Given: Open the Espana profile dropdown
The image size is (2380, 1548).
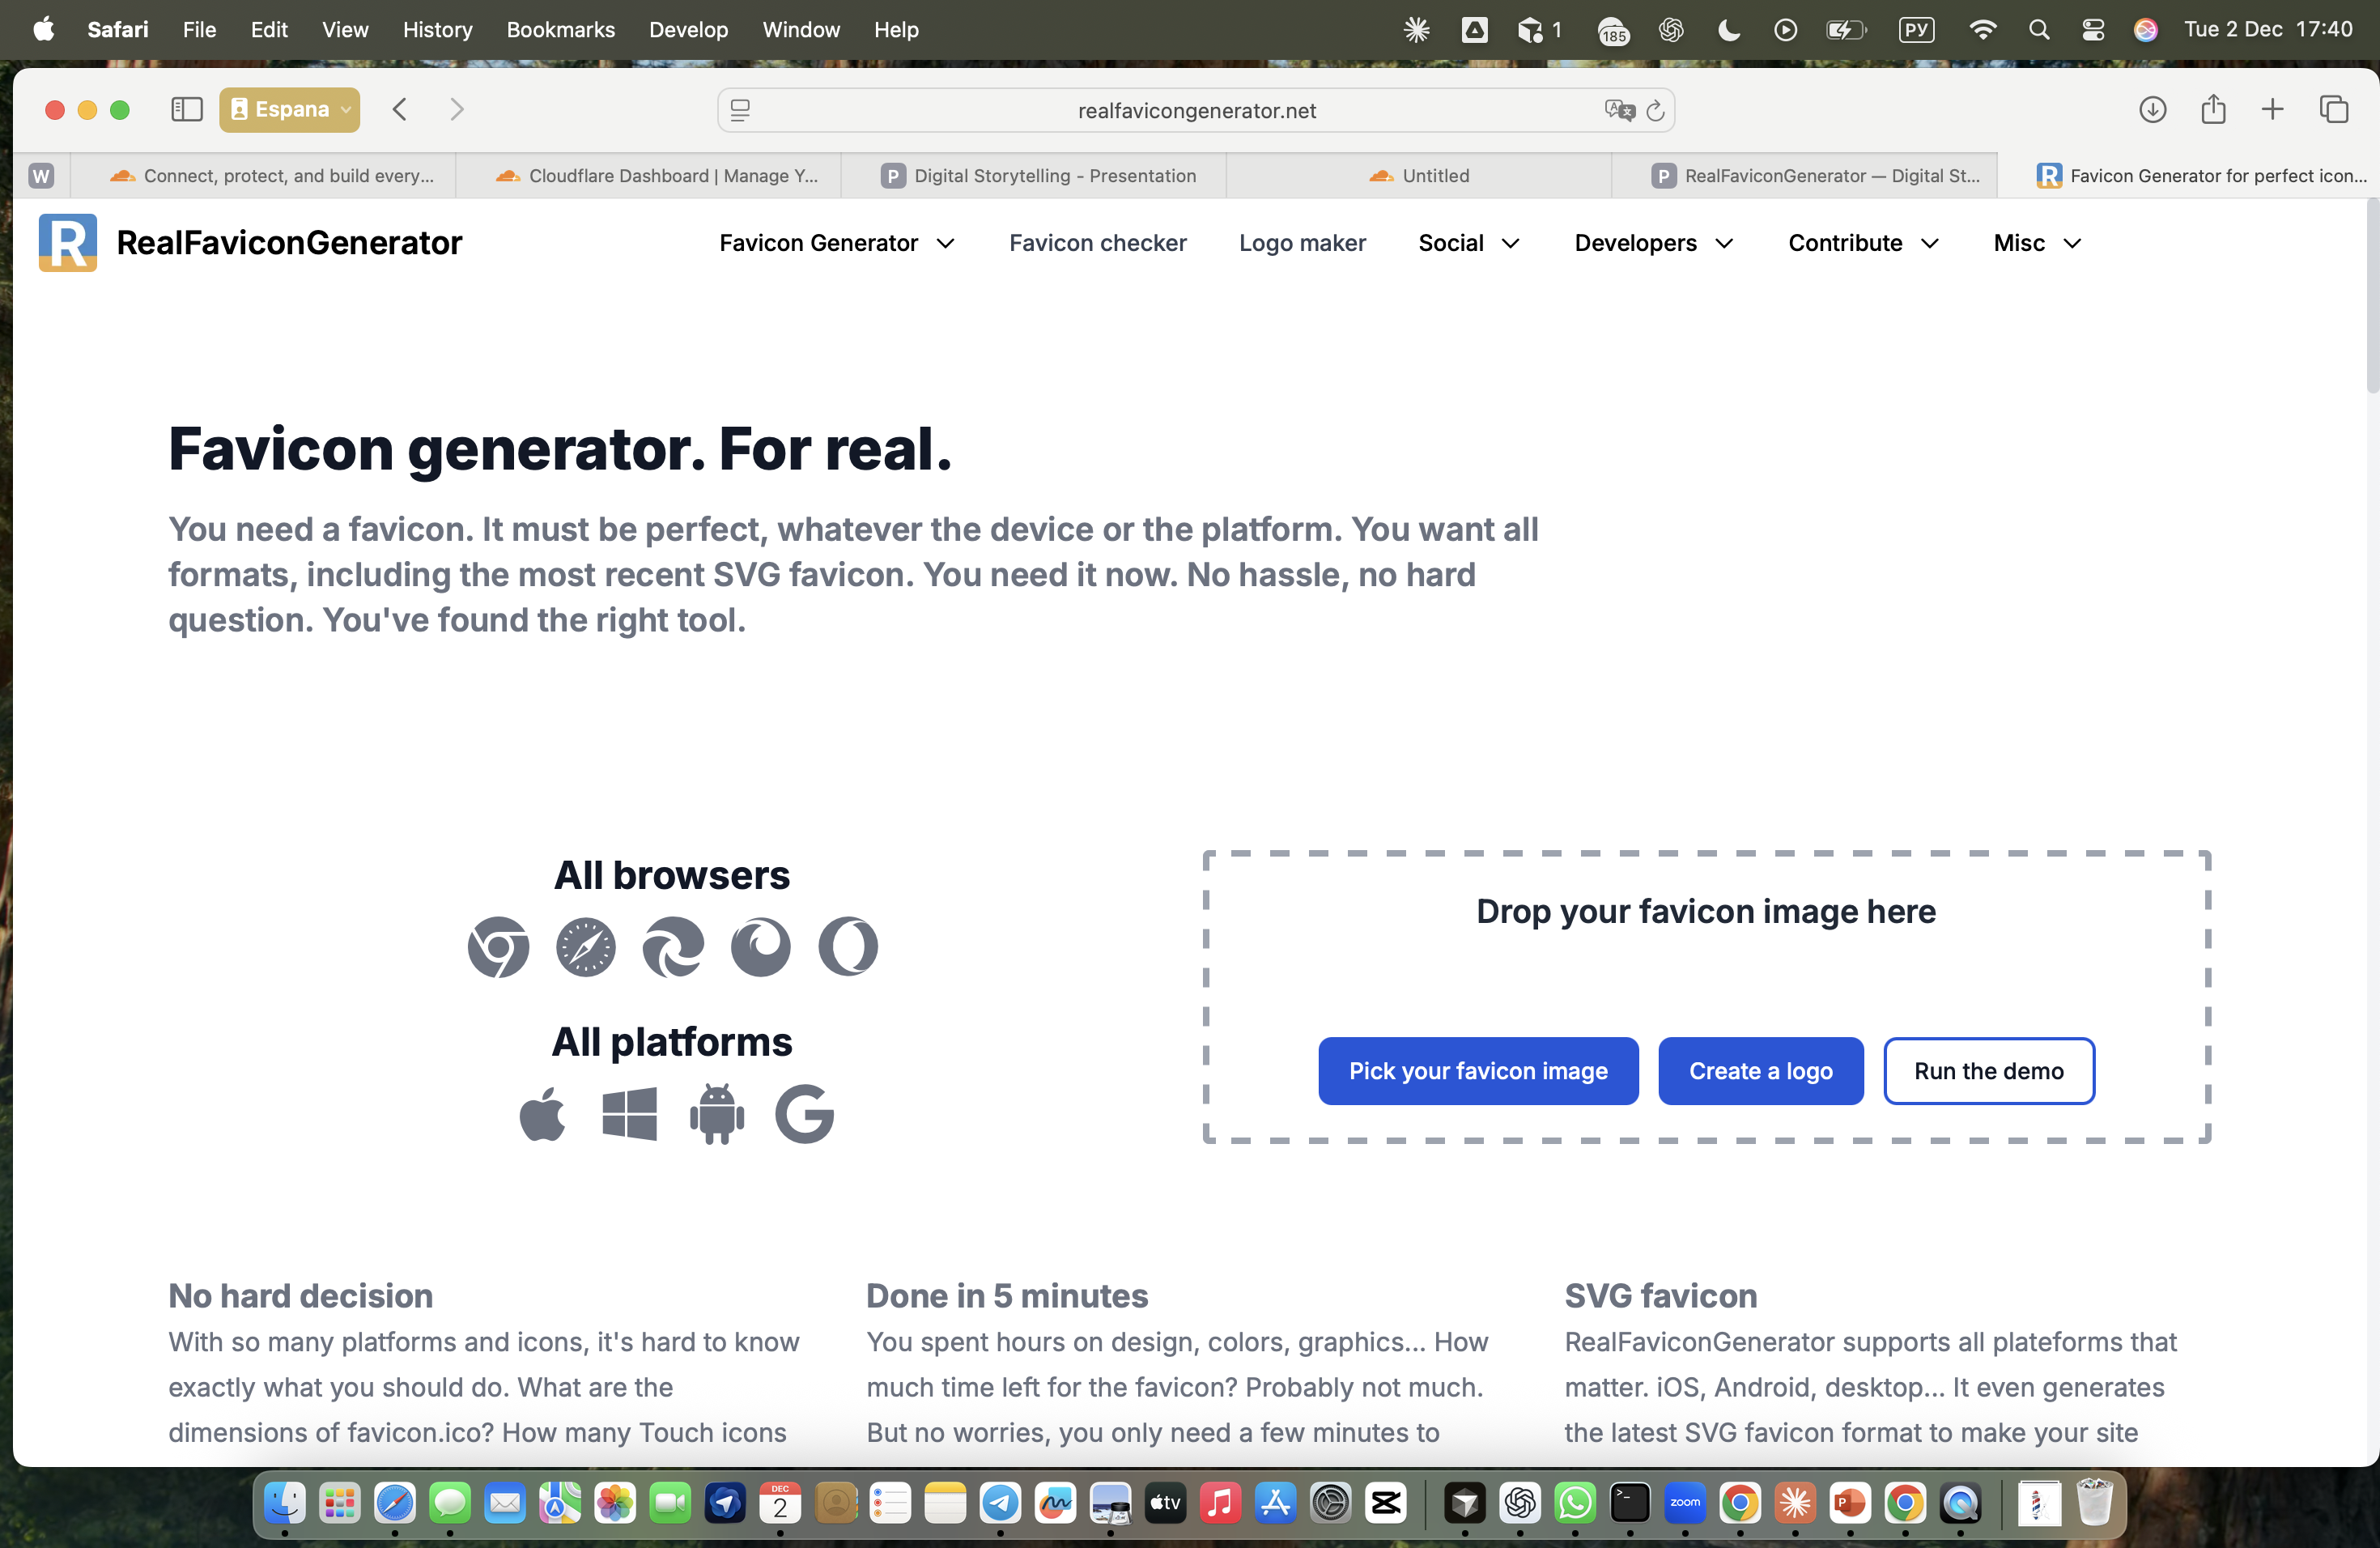Looking at the screenshot, I should 289,109.
